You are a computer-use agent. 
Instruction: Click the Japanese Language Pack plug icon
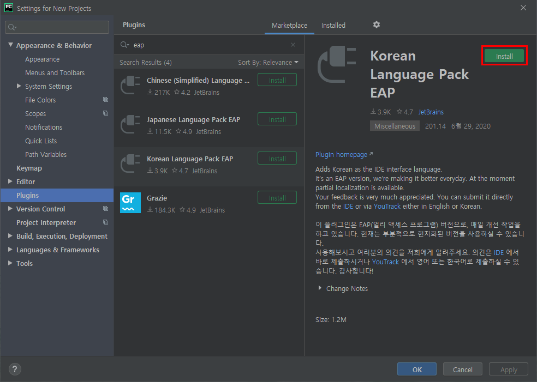point(130,124)
